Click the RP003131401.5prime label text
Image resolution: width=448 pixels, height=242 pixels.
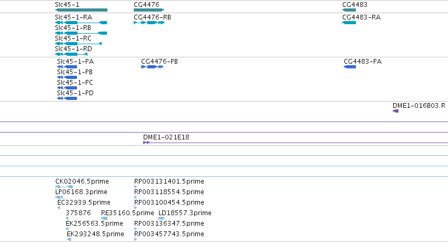[x=170, y=181]
